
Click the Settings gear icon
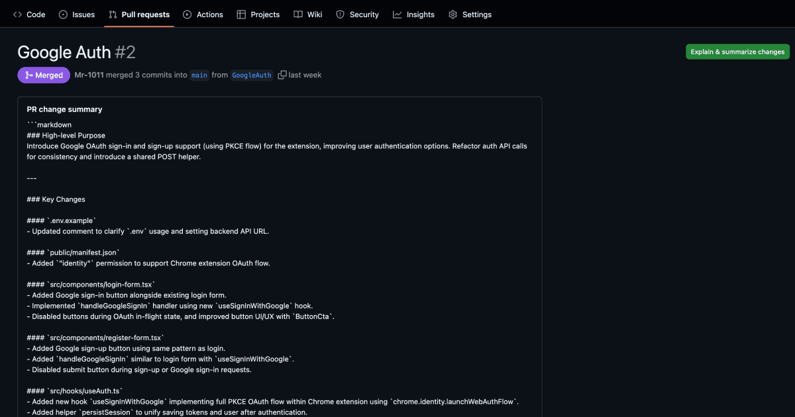[x=452, y=15]
